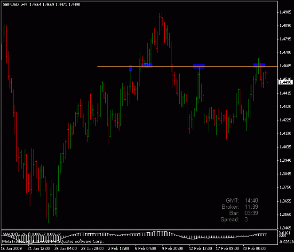Screen dimensions: 294x252
Task: Click the 1.4795 price scale label
Action: click(286, 39)
